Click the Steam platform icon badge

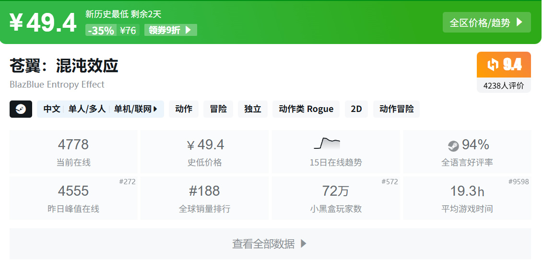(x=21, y=109)
